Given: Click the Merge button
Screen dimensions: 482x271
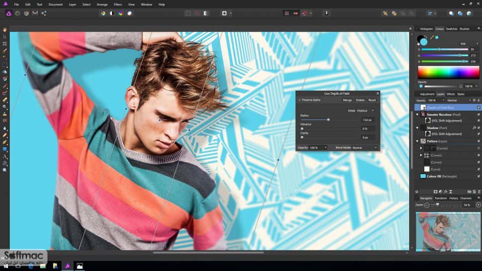Looking at the screenshot, I should pos(347,100).
